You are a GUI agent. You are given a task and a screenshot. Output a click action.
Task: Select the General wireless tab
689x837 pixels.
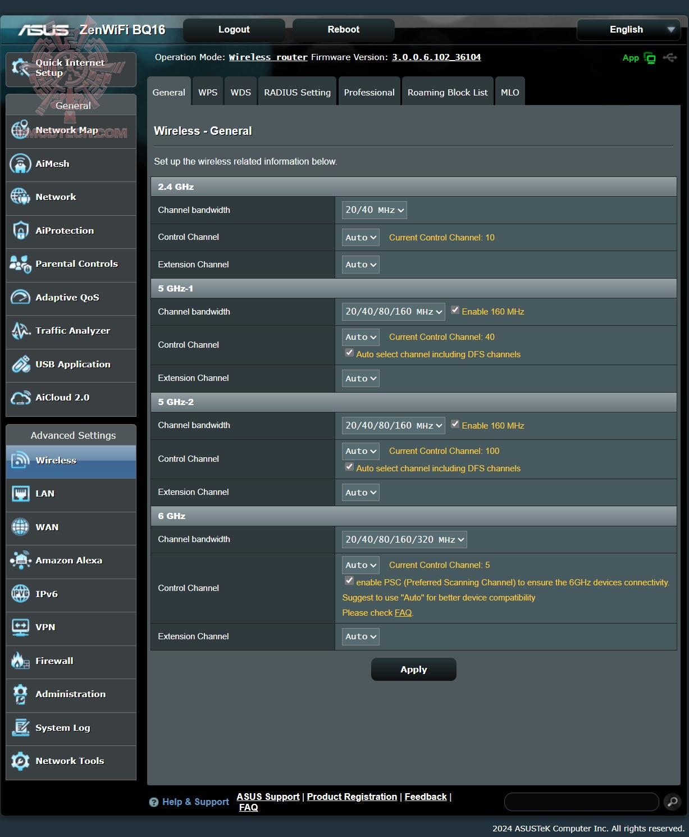169,92
